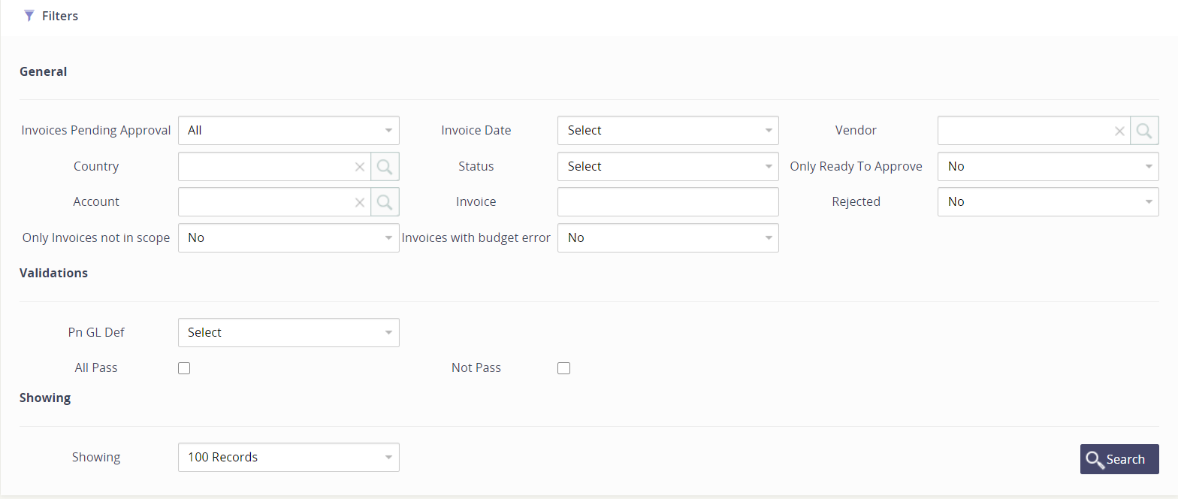The image size is (1178, 499).
Task: Open Account lookup magnifier icon
Action: pyautogui.click(x=385, y=202)
